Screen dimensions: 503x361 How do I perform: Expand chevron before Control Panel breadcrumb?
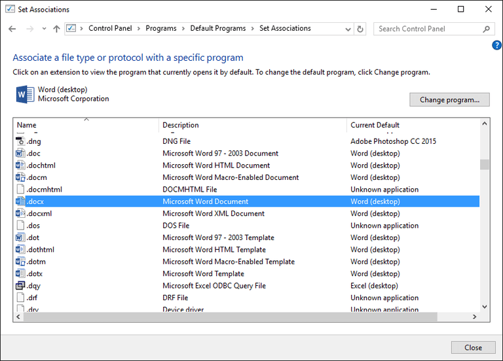[x=81, y=29]
